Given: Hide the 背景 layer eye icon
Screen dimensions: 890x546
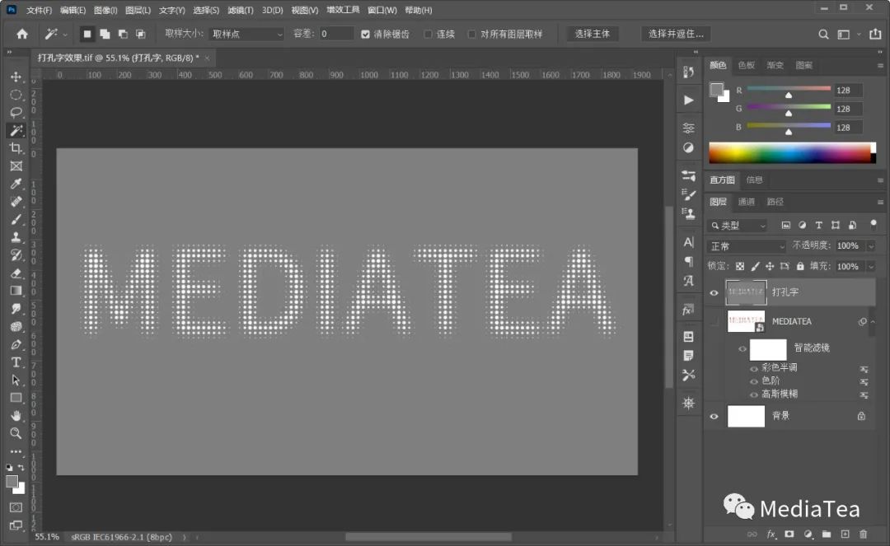Looking at the screenshot, I should (x=714, y=416).
